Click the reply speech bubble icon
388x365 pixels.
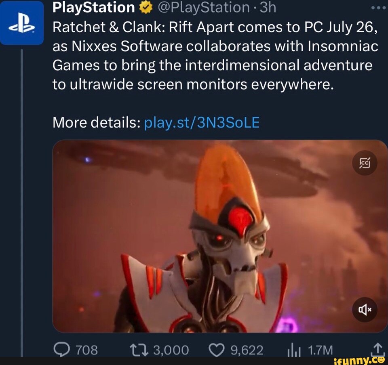click(x=61, y=350)
